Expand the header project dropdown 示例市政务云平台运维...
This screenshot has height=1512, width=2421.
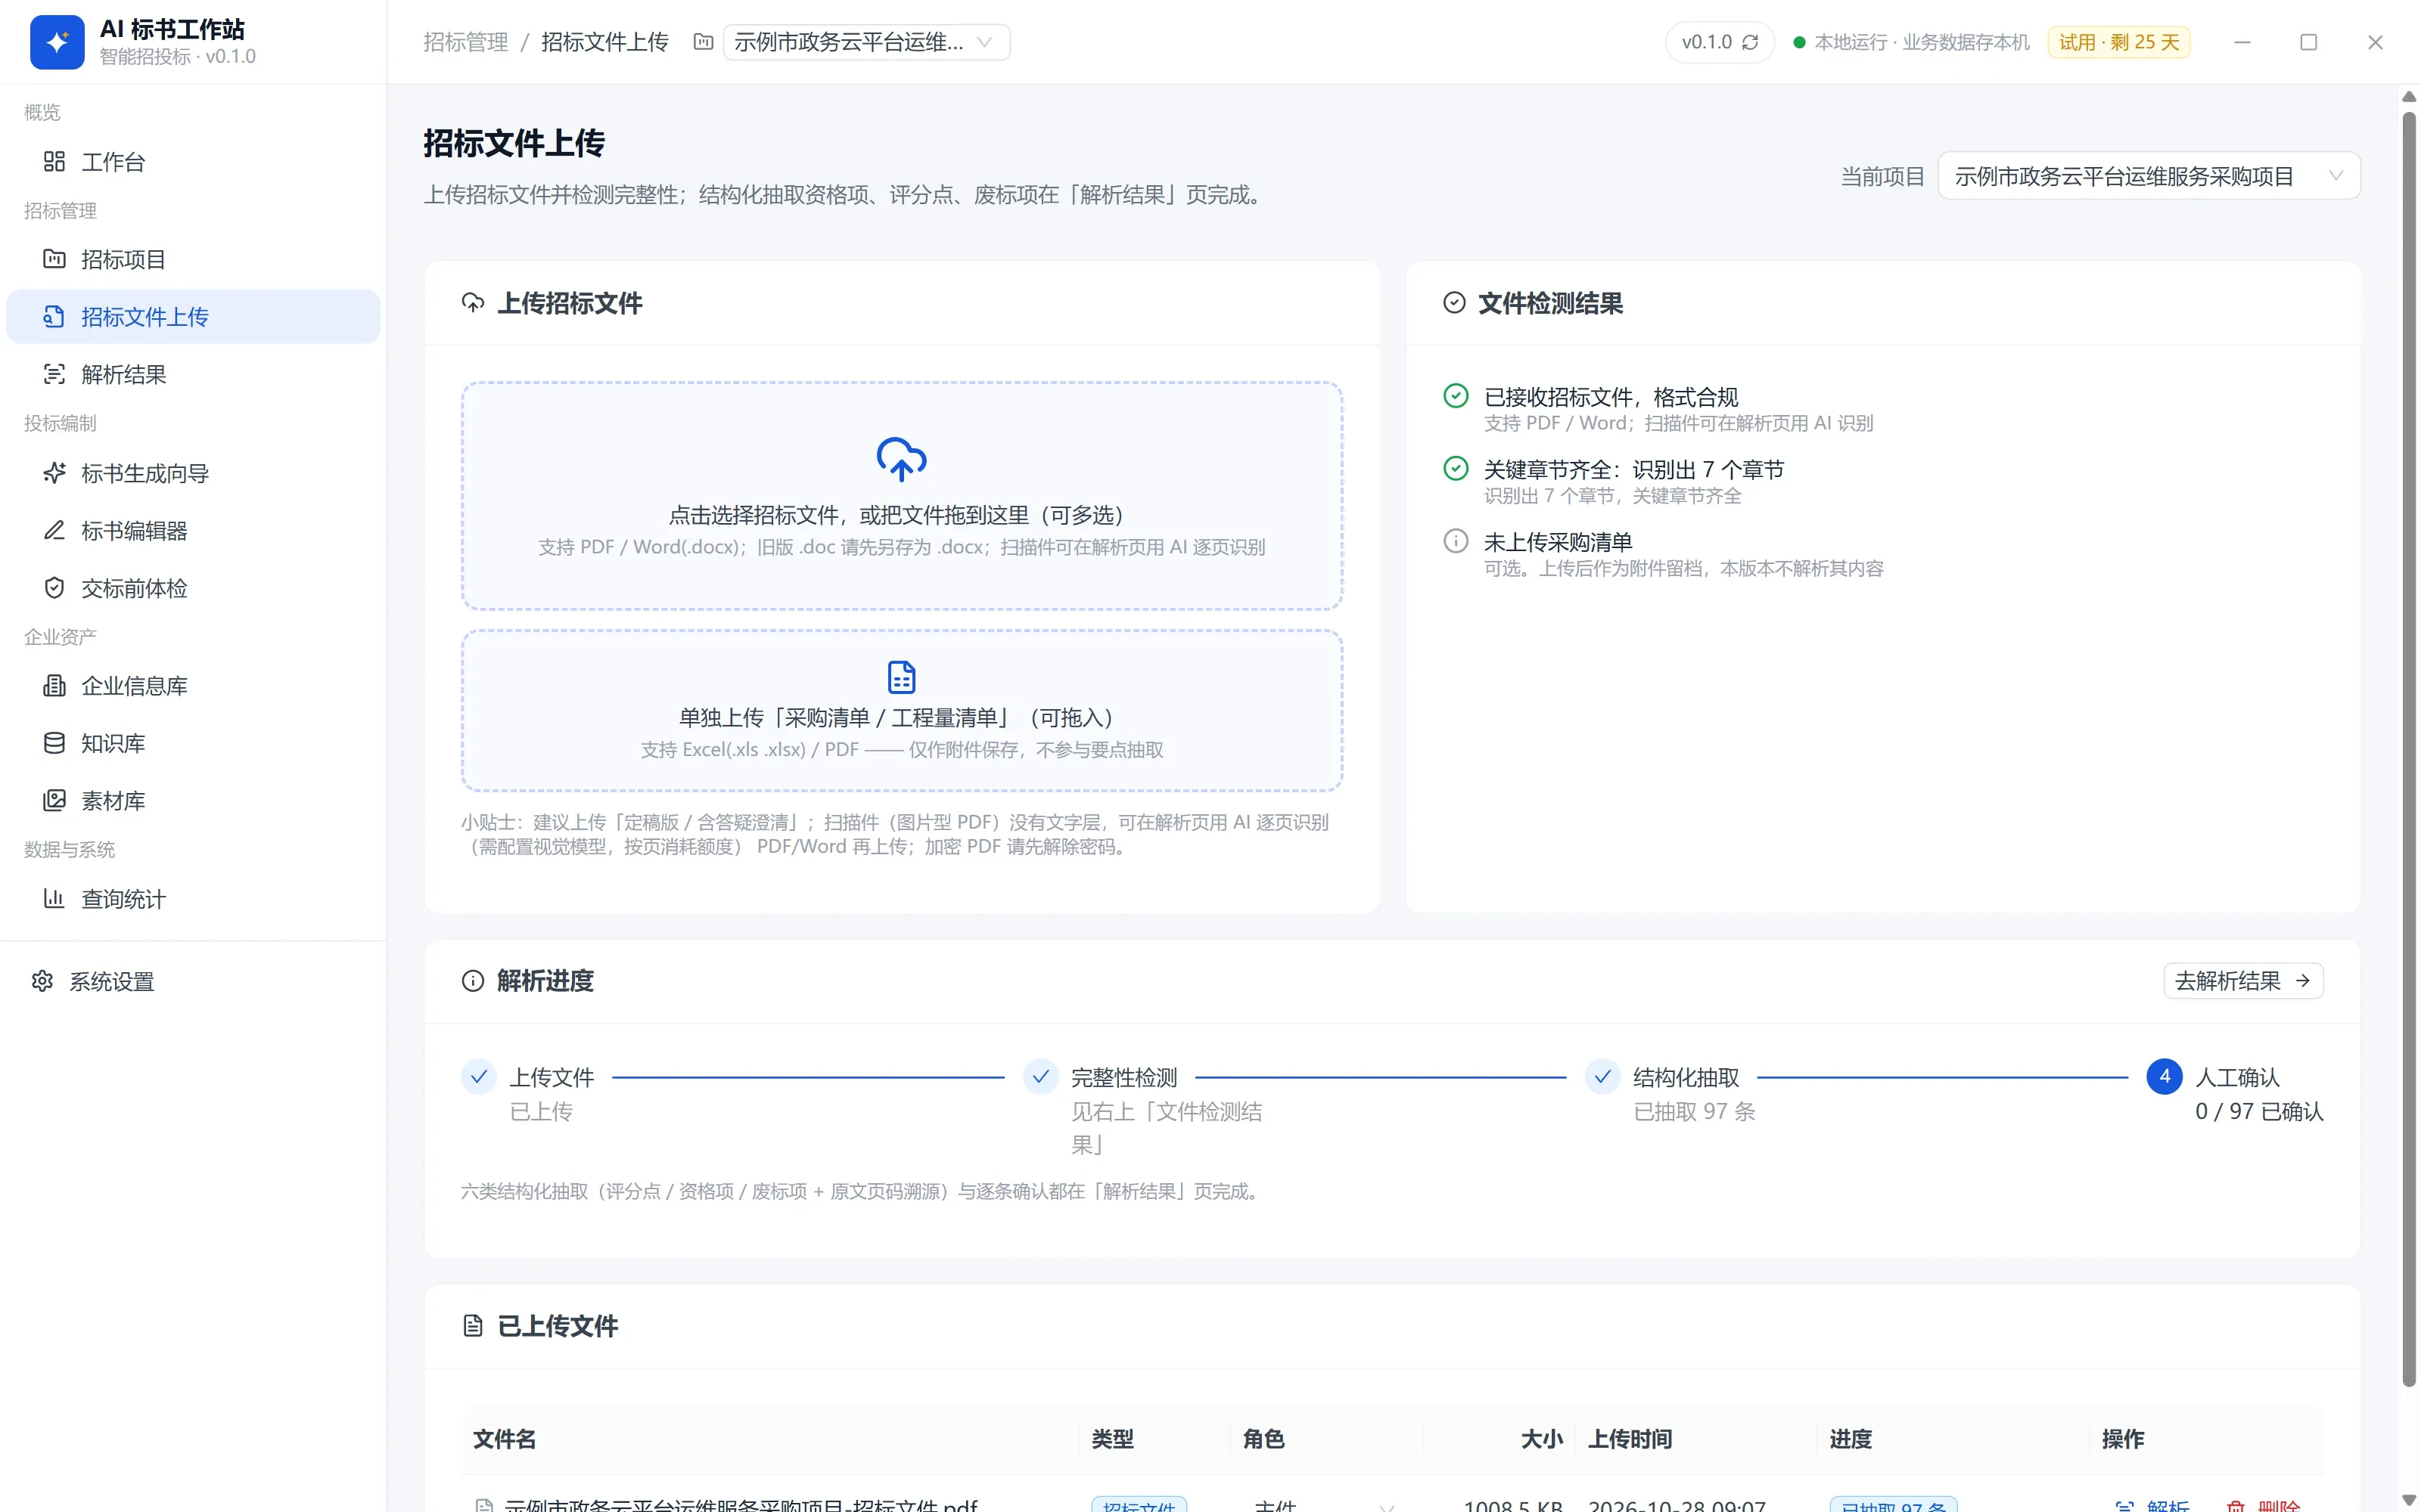[x=866, y=42]
